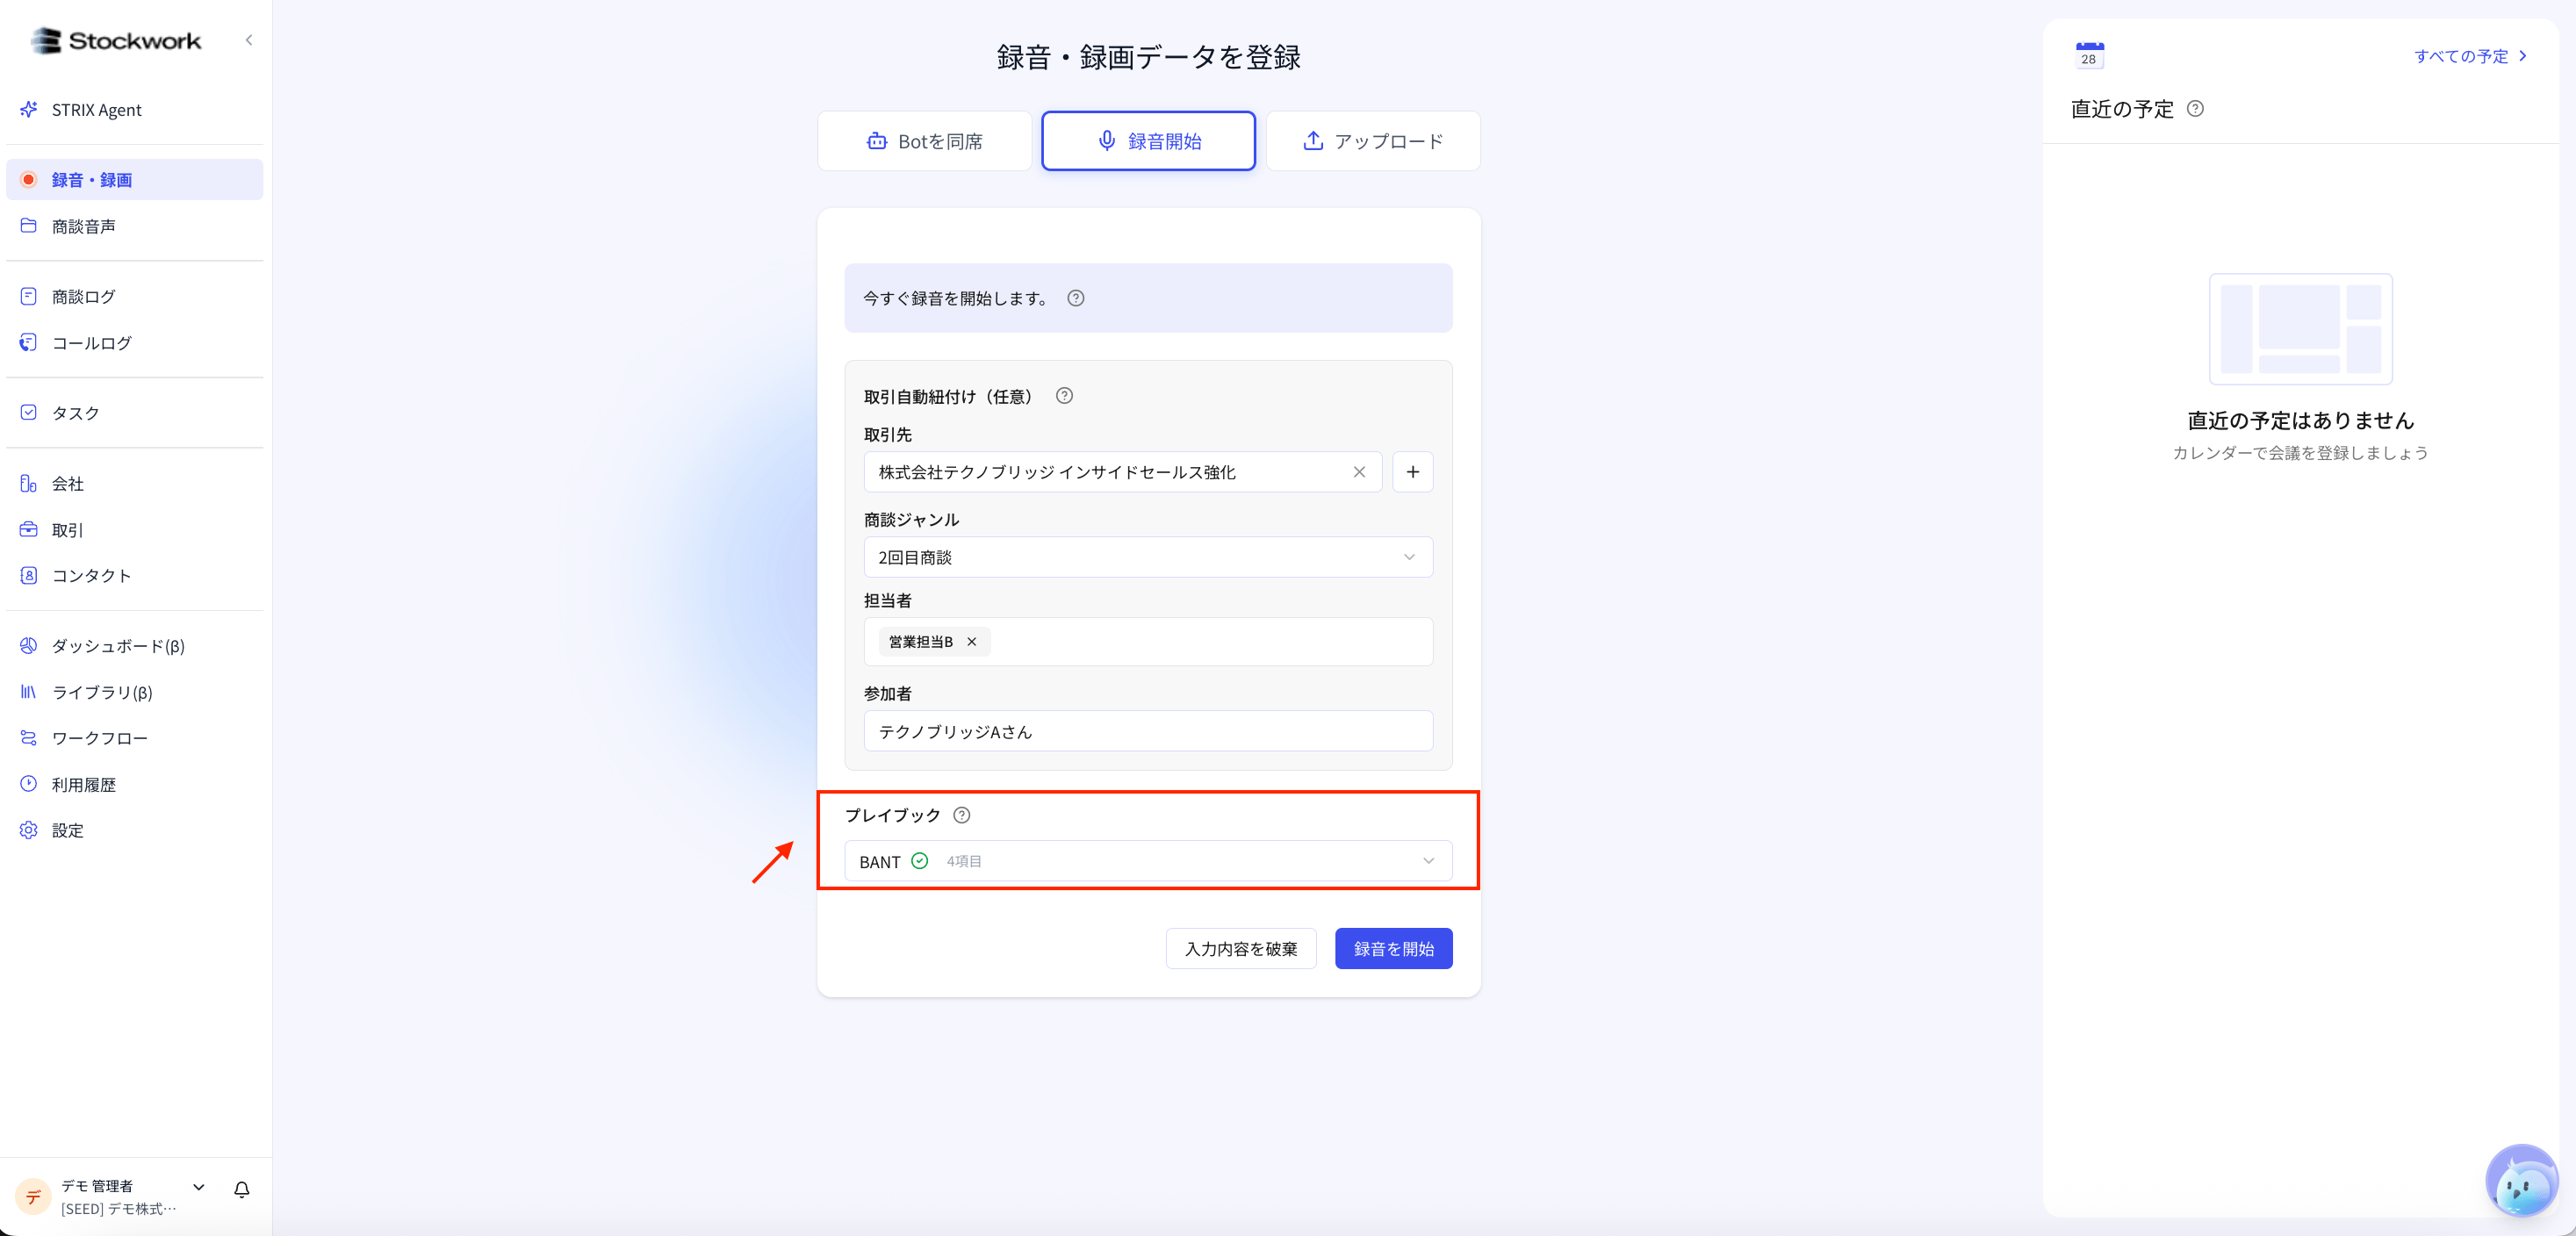Image resolution: width=2576 pixels, height=1236 pixels.
Task: Open すべての予定 link
Action: 2470,56
